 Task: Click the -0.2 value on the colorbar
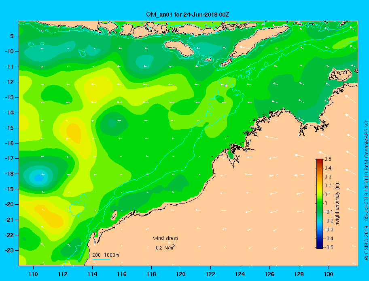pyautogui.click(x=328, y=221)
